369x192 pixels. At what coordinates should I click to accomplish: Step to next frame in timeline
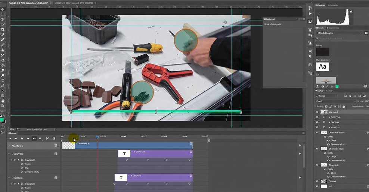click(x=28, y=138)
